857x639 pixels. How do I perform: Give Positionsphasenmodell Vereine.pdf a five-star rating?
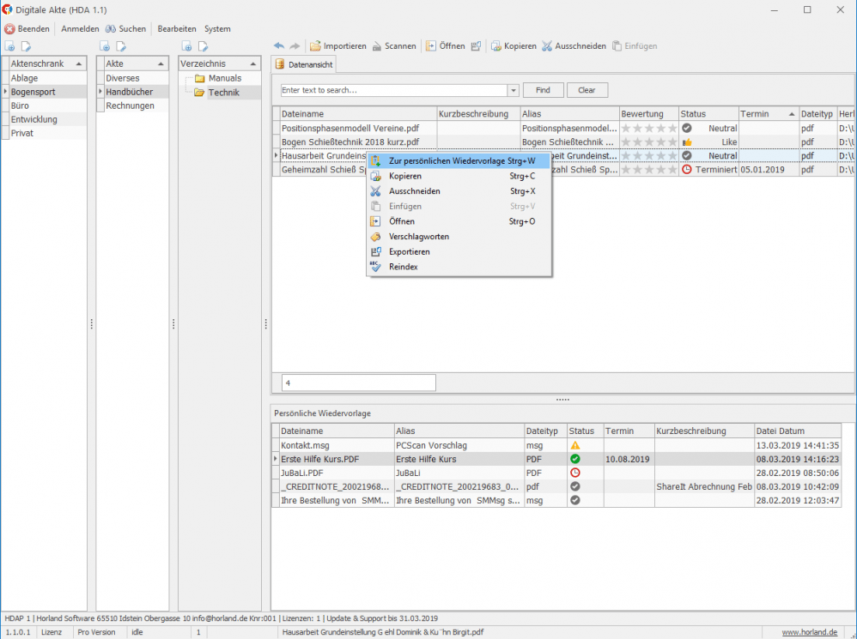coord(672,129)
